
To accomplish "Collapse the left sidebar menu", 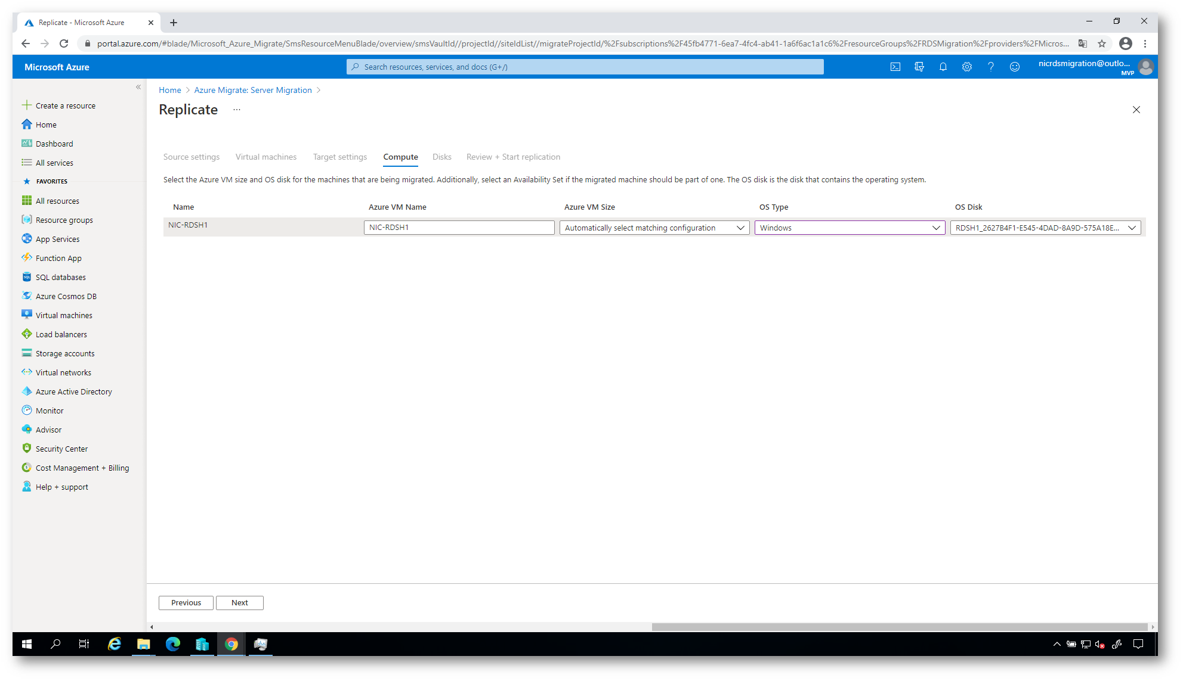I will 138,87.
